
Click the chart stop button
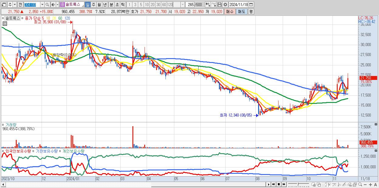(278, 184)
